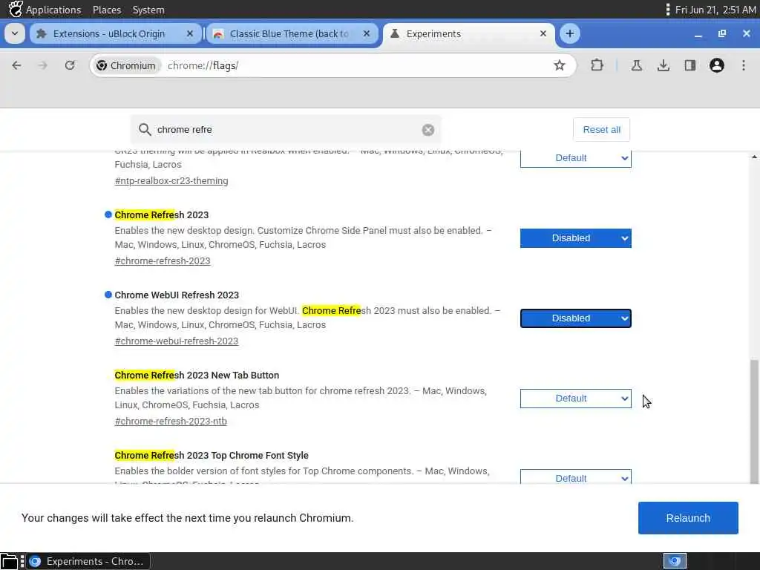Click the show desktop icon in bottom panel
The width and height of the screenshot is (760, 570).
(x=9, y=561)
